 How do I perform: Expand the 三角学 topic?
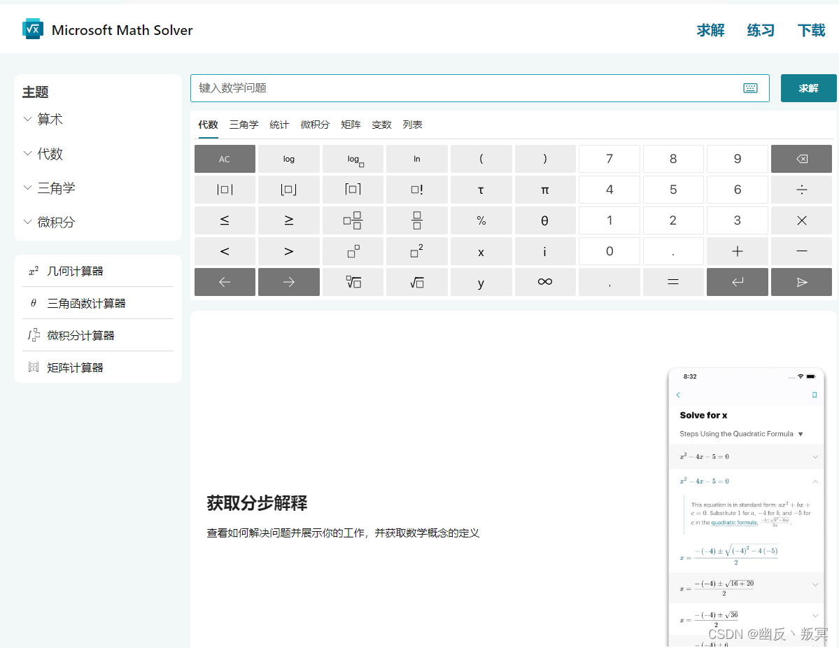(49, 188)
